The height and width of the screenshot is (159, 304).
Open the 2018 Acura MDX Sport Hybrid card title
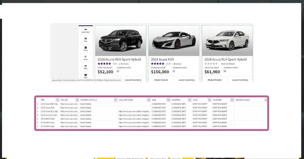pos(119,59)
